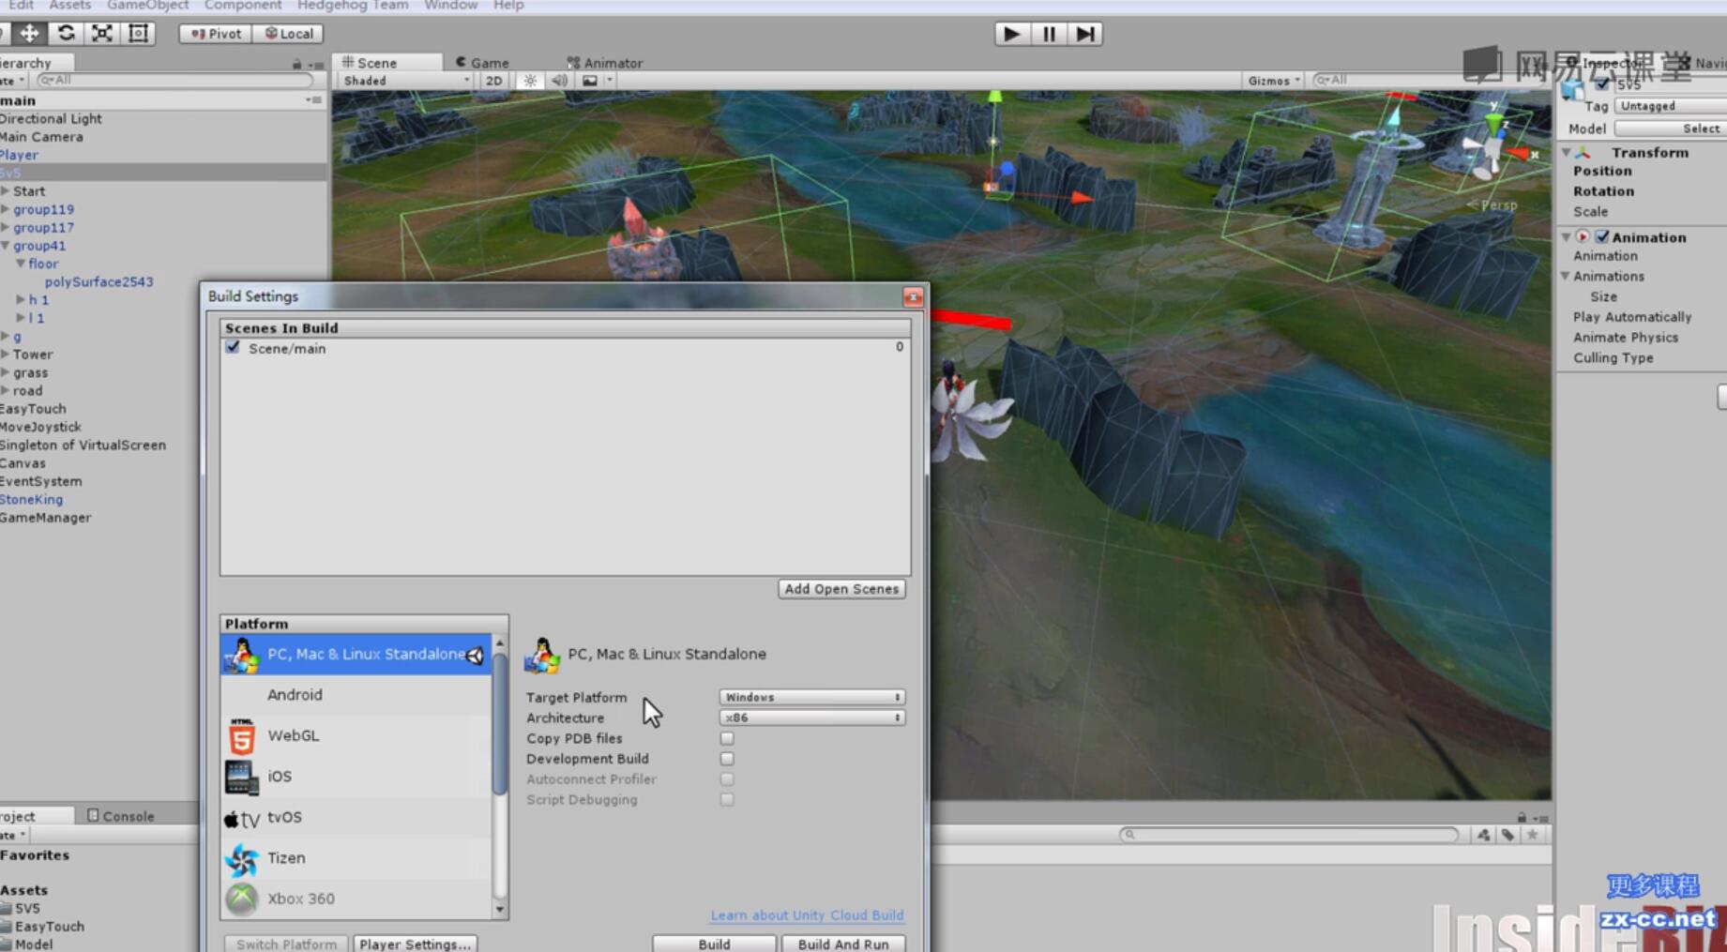Switch to the Game tab
The image size is (1727, 952).
482,63
